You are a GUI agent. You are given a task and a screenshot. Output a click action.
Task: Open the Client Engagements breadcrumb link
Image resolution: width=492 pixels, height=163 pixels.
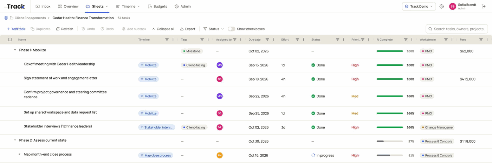pos(30,18)
